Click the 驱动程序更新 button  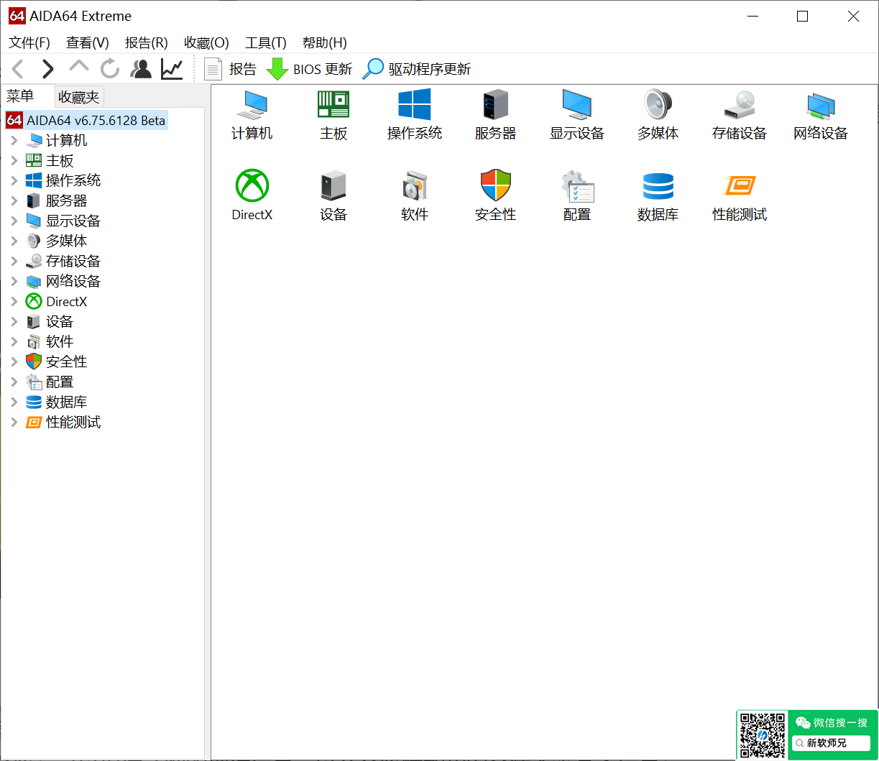click(x=417, y=69)
